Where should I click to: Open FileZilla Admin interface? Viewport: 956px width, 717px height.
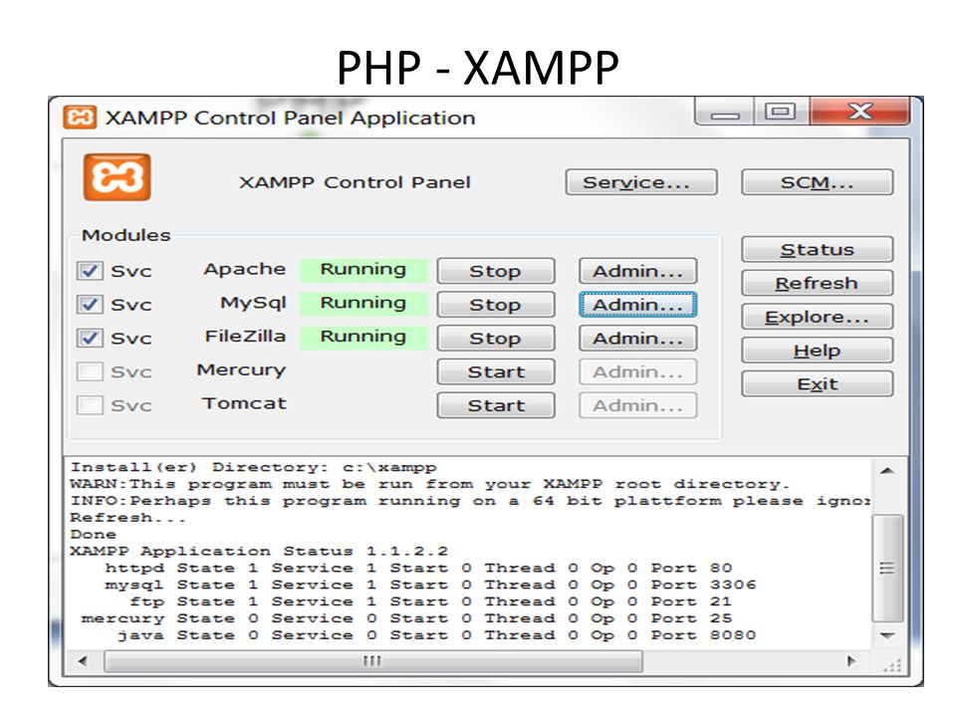637,338
